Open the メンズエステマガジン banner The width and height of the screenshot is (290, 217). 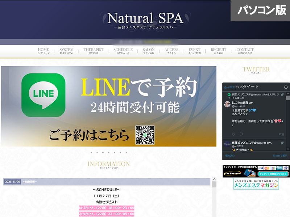[256, 184]
